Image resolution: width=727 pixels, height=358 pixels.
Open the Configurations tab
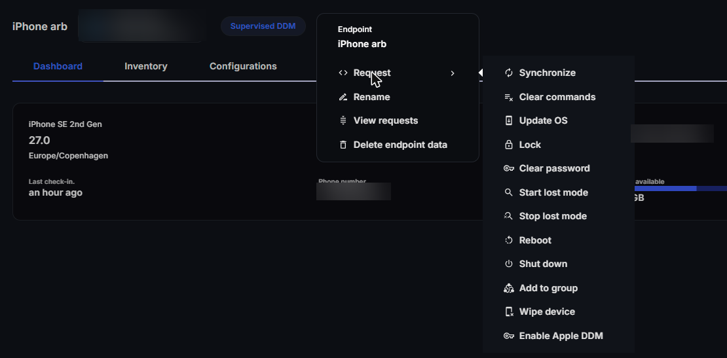coord(243,66)
